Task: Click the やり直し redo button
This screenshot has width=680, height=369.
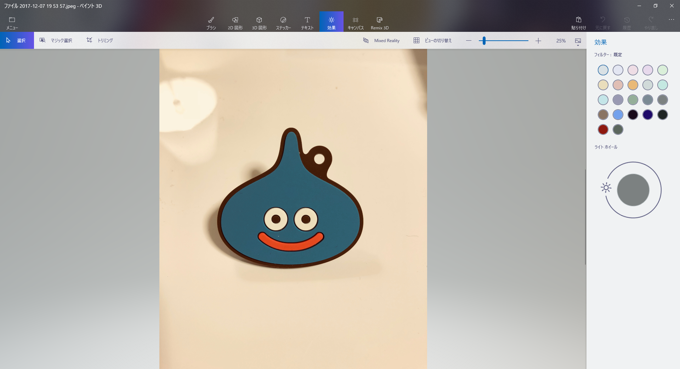Action: [x=651, y=23]
